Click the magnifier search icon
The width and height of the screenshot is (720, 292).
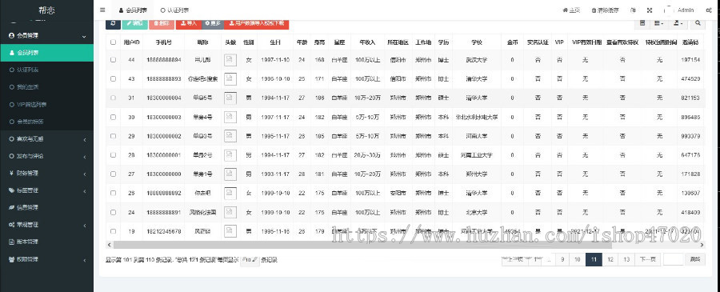click(x=698, y=23)
